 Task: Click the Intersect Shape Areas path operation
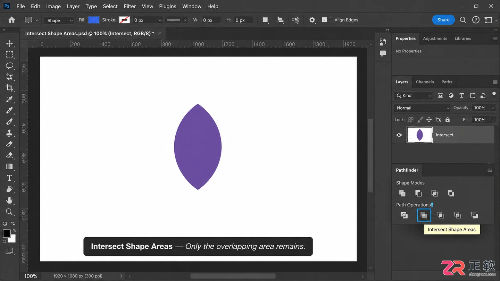pyautogui.click(x=424, y=215)
